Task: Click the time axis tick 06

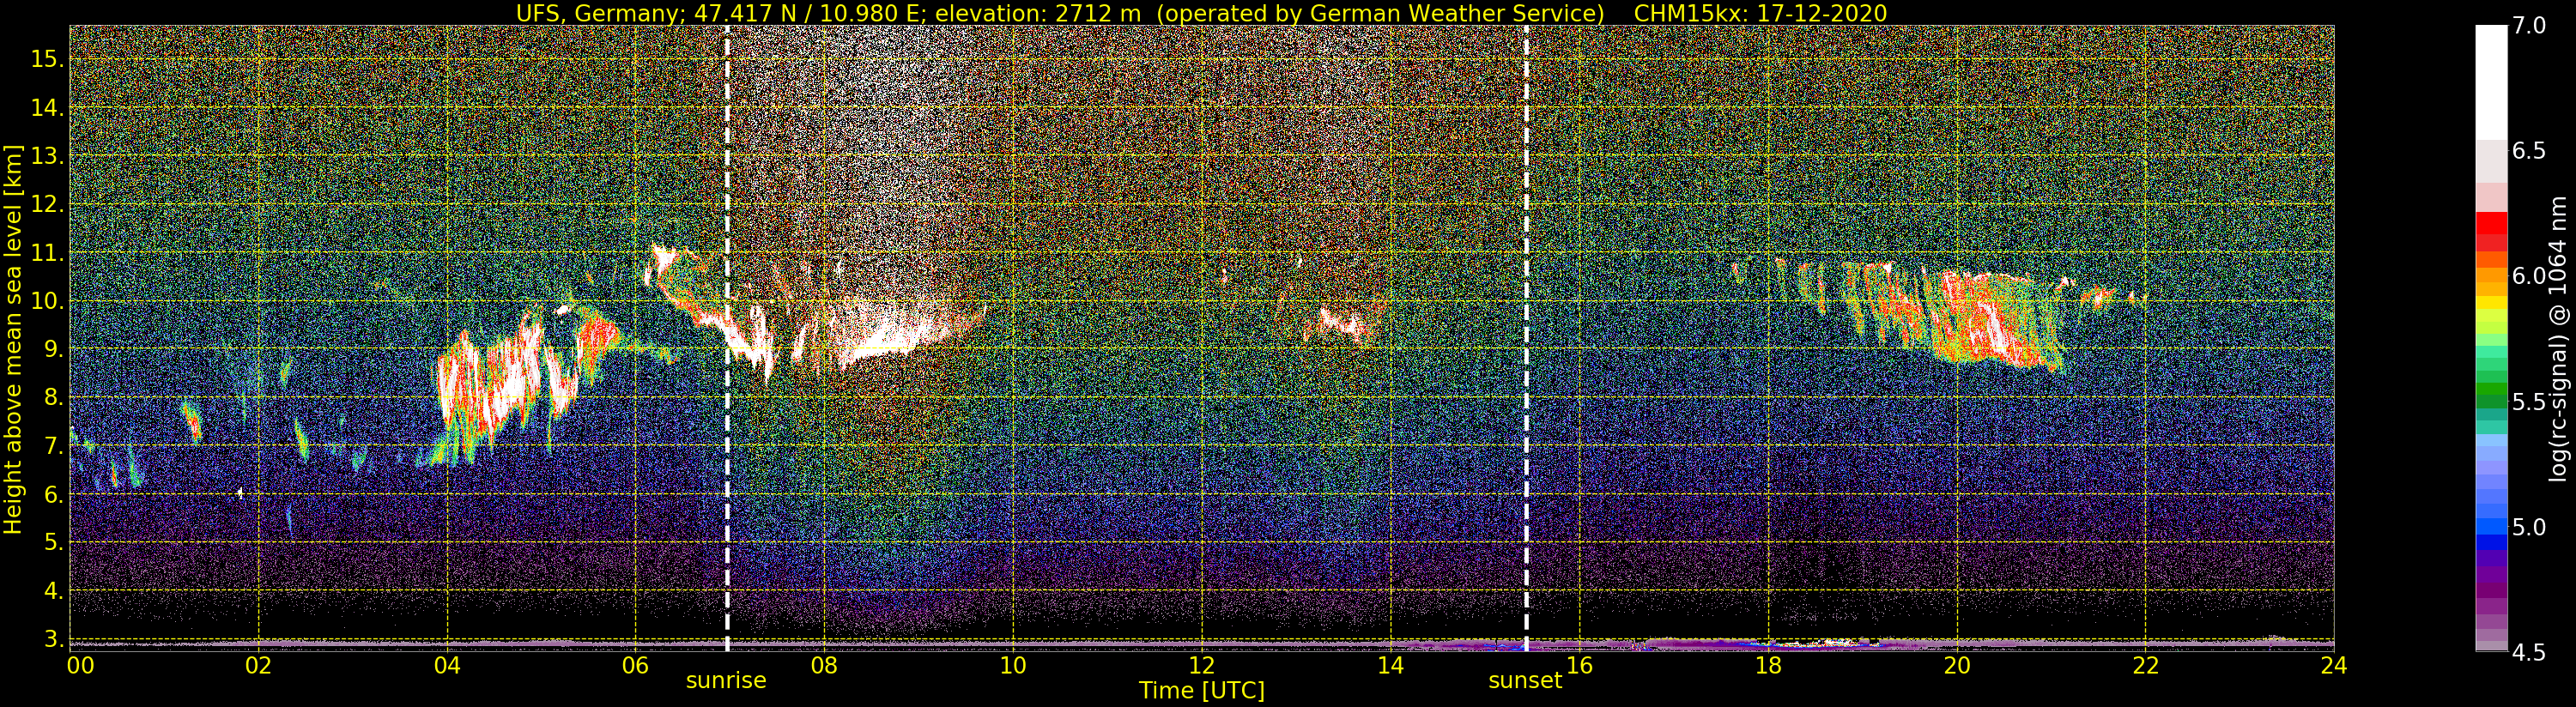Action: point(636,665)
